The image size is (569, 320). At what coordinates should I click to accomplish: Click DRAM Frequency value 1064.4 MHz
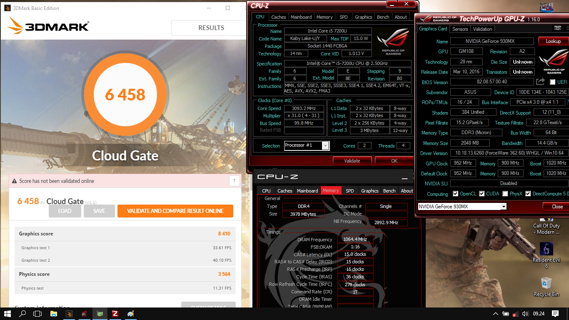[355, 240]
